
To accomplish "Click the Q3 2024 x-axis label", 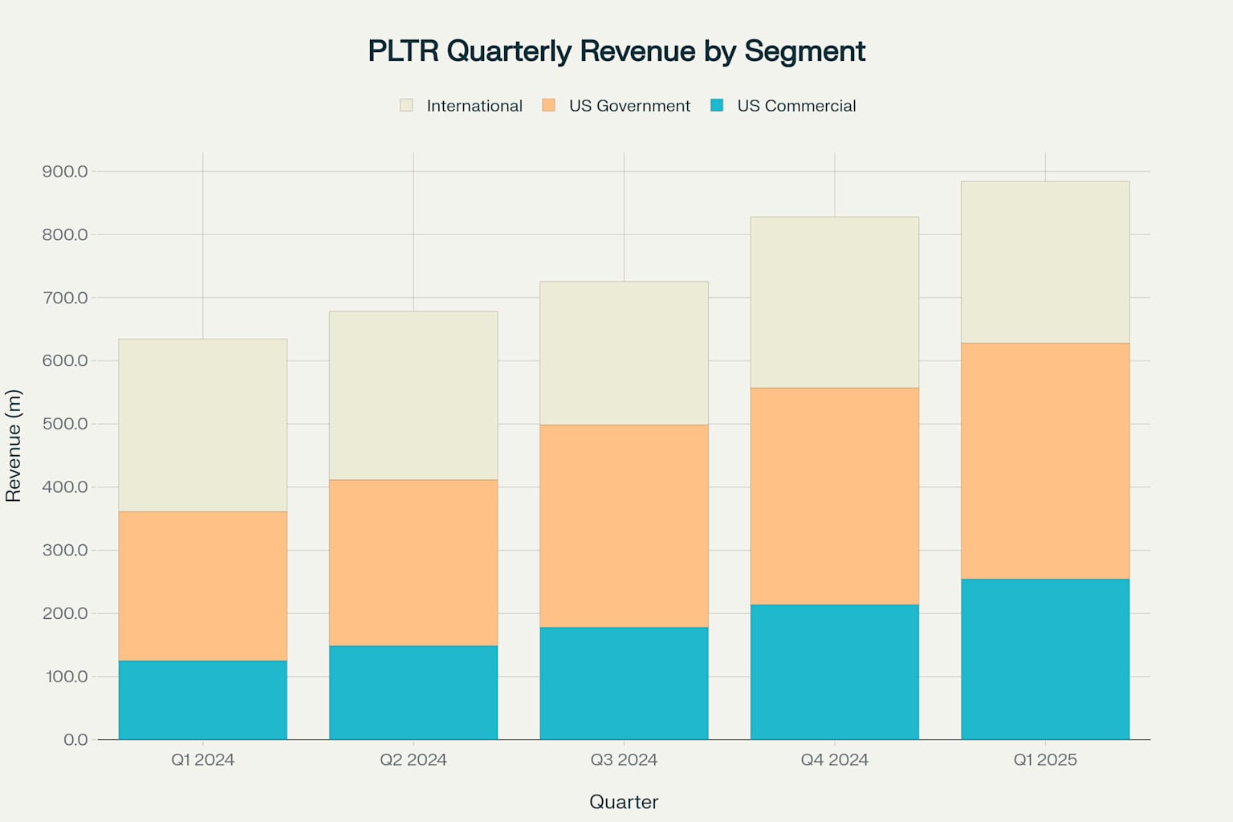I will point(624,759).
